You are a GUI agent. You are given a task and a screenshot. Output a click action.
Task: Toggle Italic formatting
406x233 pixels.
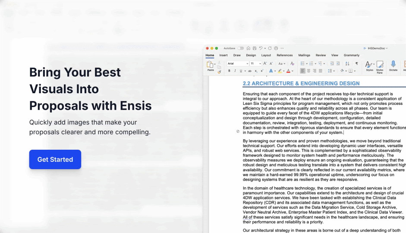pyautogui.click(x=235, y=71)
